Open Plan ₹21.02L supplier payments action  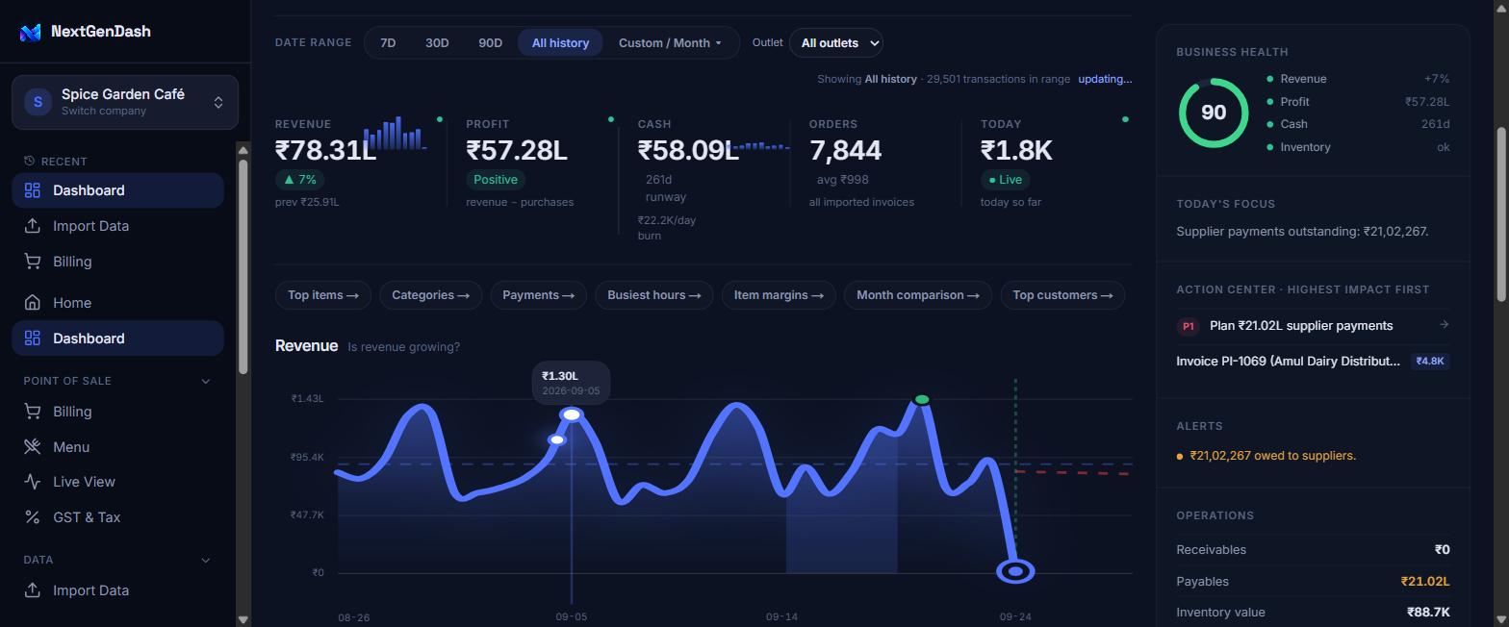(1313, 326)
